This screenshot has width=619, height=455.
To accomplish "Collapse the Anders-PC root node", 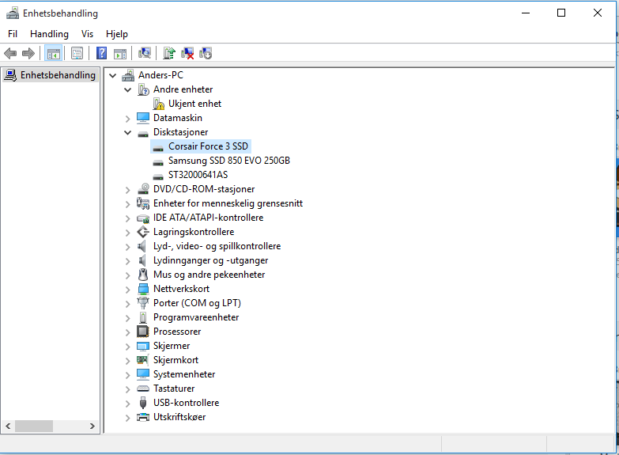I will tap(113, 75).
